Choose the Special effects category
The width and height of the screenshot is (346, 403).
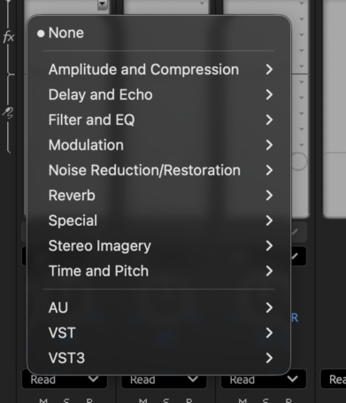(x=159, y=221)
